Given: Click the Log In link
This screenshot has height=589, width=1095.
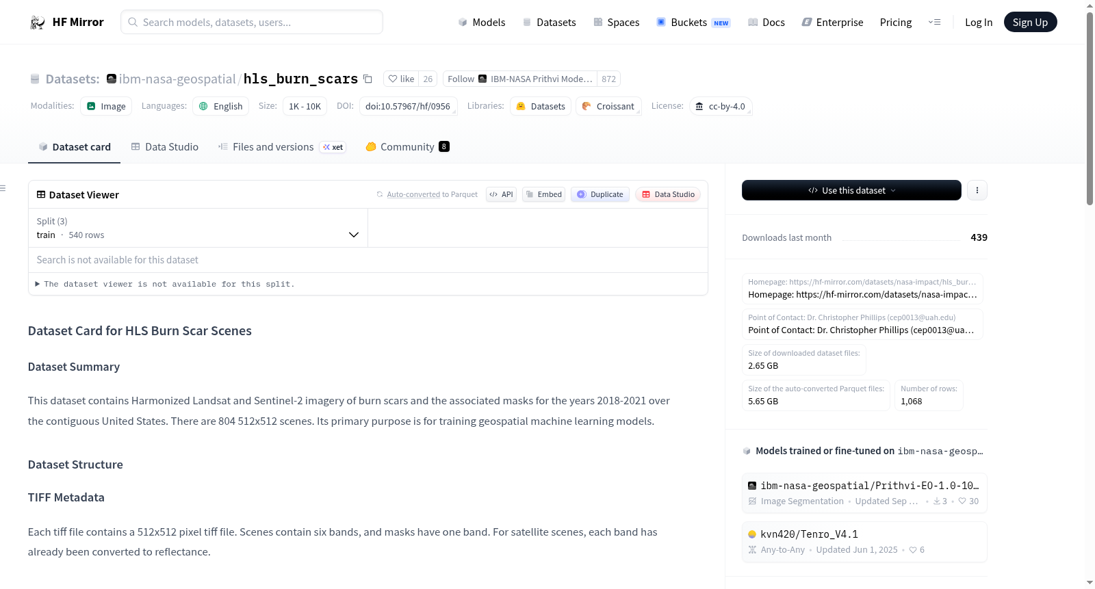Looking at the screenshot, I should 979,22.
